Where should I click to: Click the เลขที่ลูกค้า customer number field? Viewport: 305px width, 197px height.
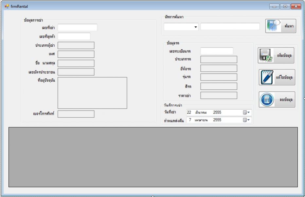pos(74,36)
